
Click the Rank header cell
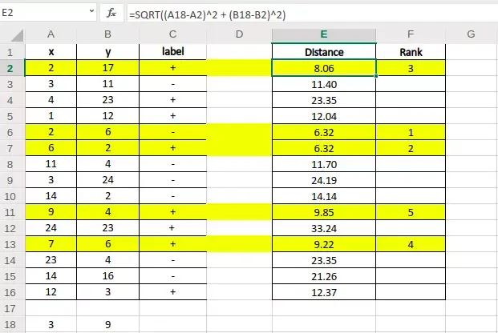coord(411,52)
